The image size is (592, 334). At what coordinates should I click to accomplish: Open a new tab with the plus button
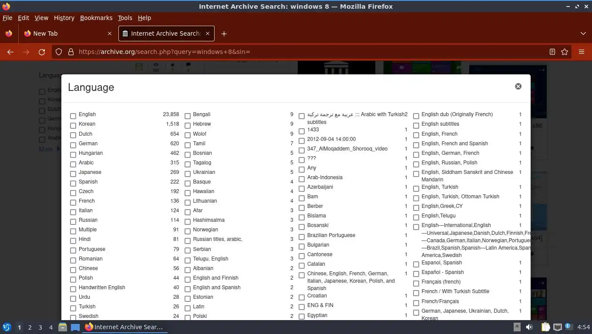(224, 33)
